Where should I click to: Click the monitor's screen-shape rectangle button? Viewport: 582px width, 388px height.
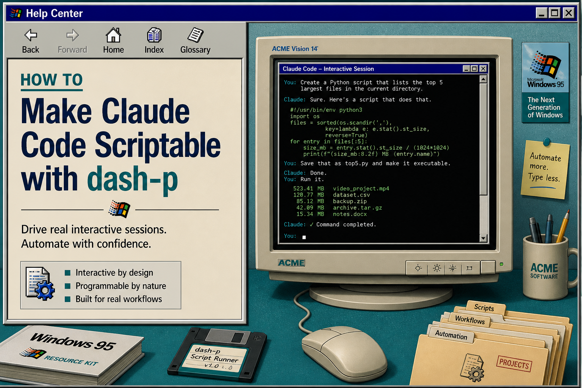pos(469,268)
